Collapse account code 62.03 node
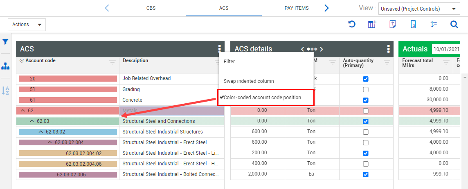 (x=32, y=121)
